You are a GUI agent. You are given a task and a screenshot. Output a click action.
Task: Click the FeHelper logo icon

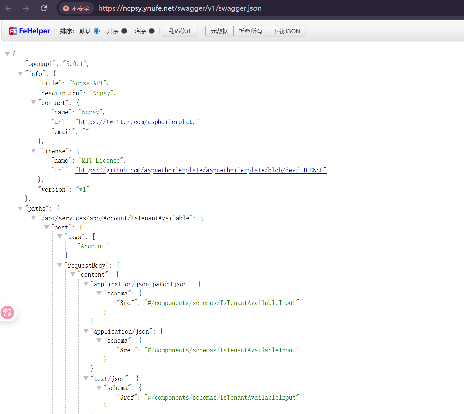(13, 31)
